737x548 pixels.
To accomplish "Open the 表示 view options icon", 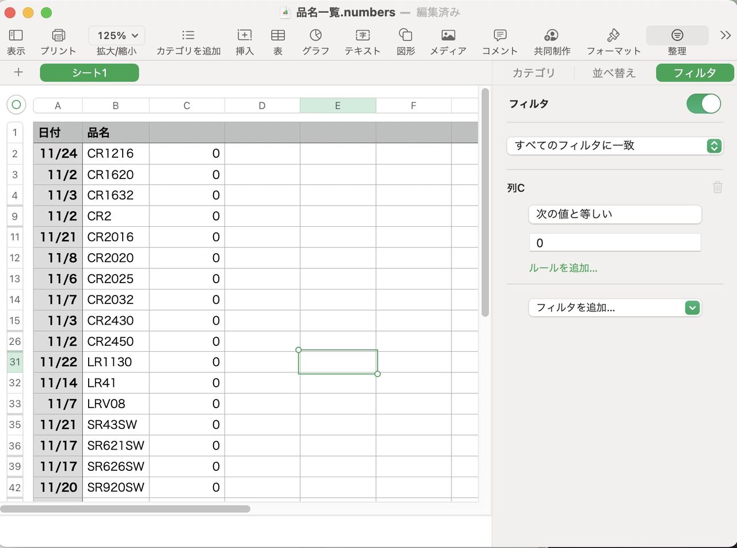I will [16, 36].
